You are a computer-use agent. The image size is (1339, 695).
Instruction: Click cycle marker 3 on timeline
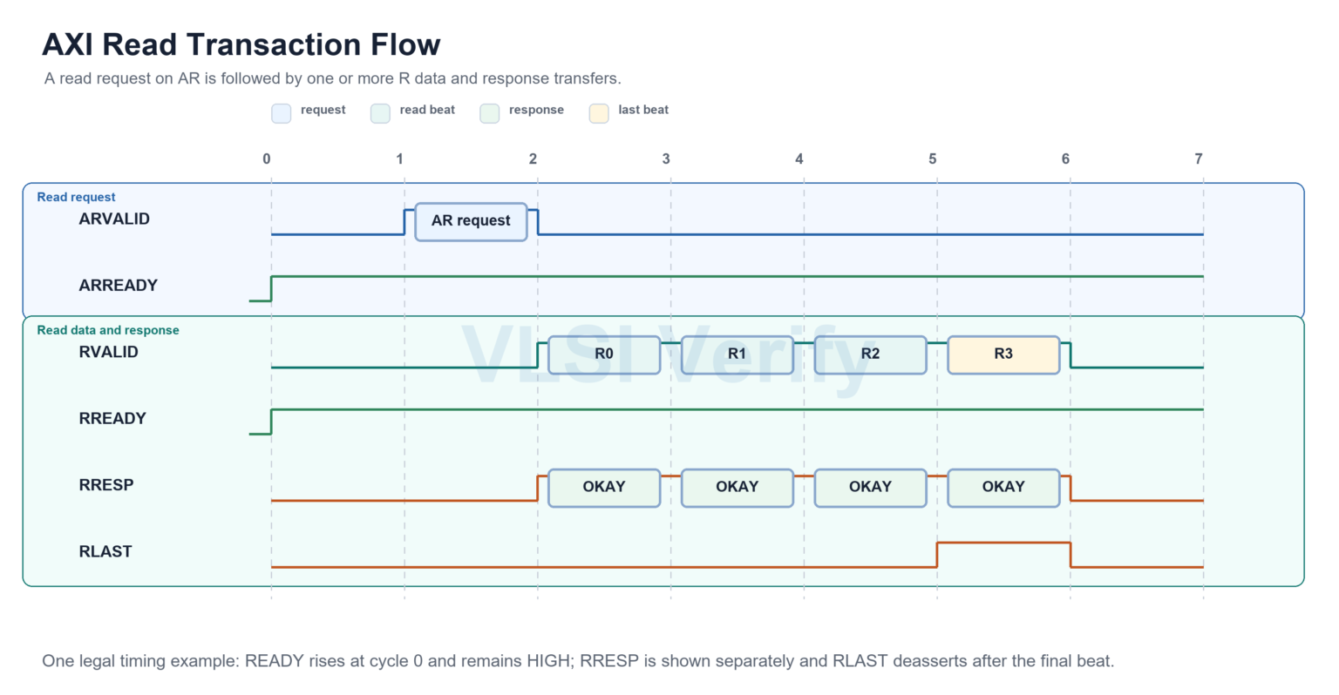666,159
